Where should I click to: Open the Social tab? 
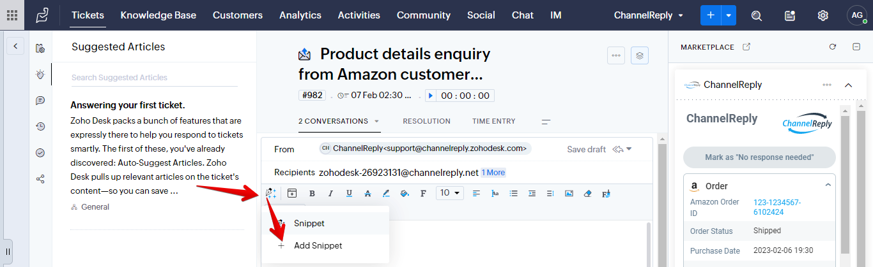pos(481,15)
